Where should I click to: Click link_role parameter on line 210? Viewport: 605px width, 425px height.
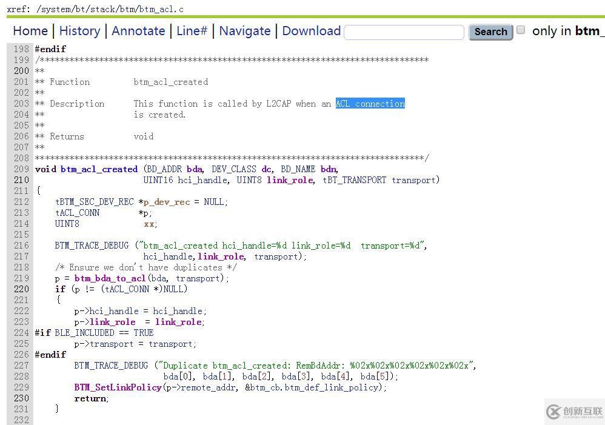click(x=290, y=180)
